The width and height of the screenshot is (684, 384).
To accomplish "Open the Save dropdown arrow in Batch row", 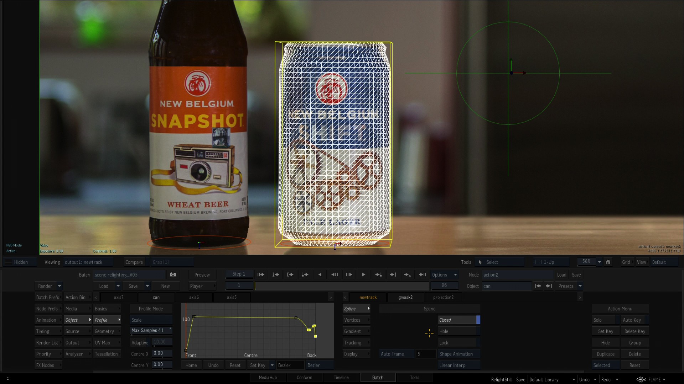I will (147, 286).
